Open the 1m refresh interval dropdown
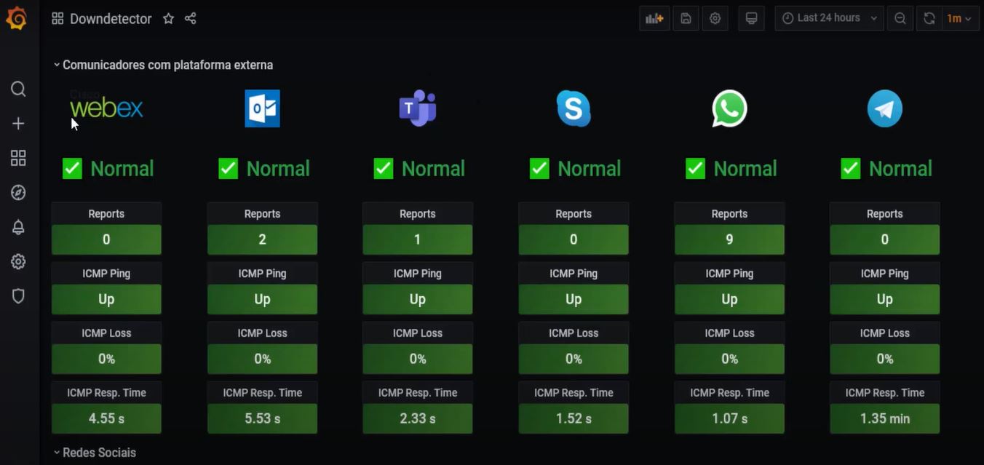984x465 pixels. point(960,18)
